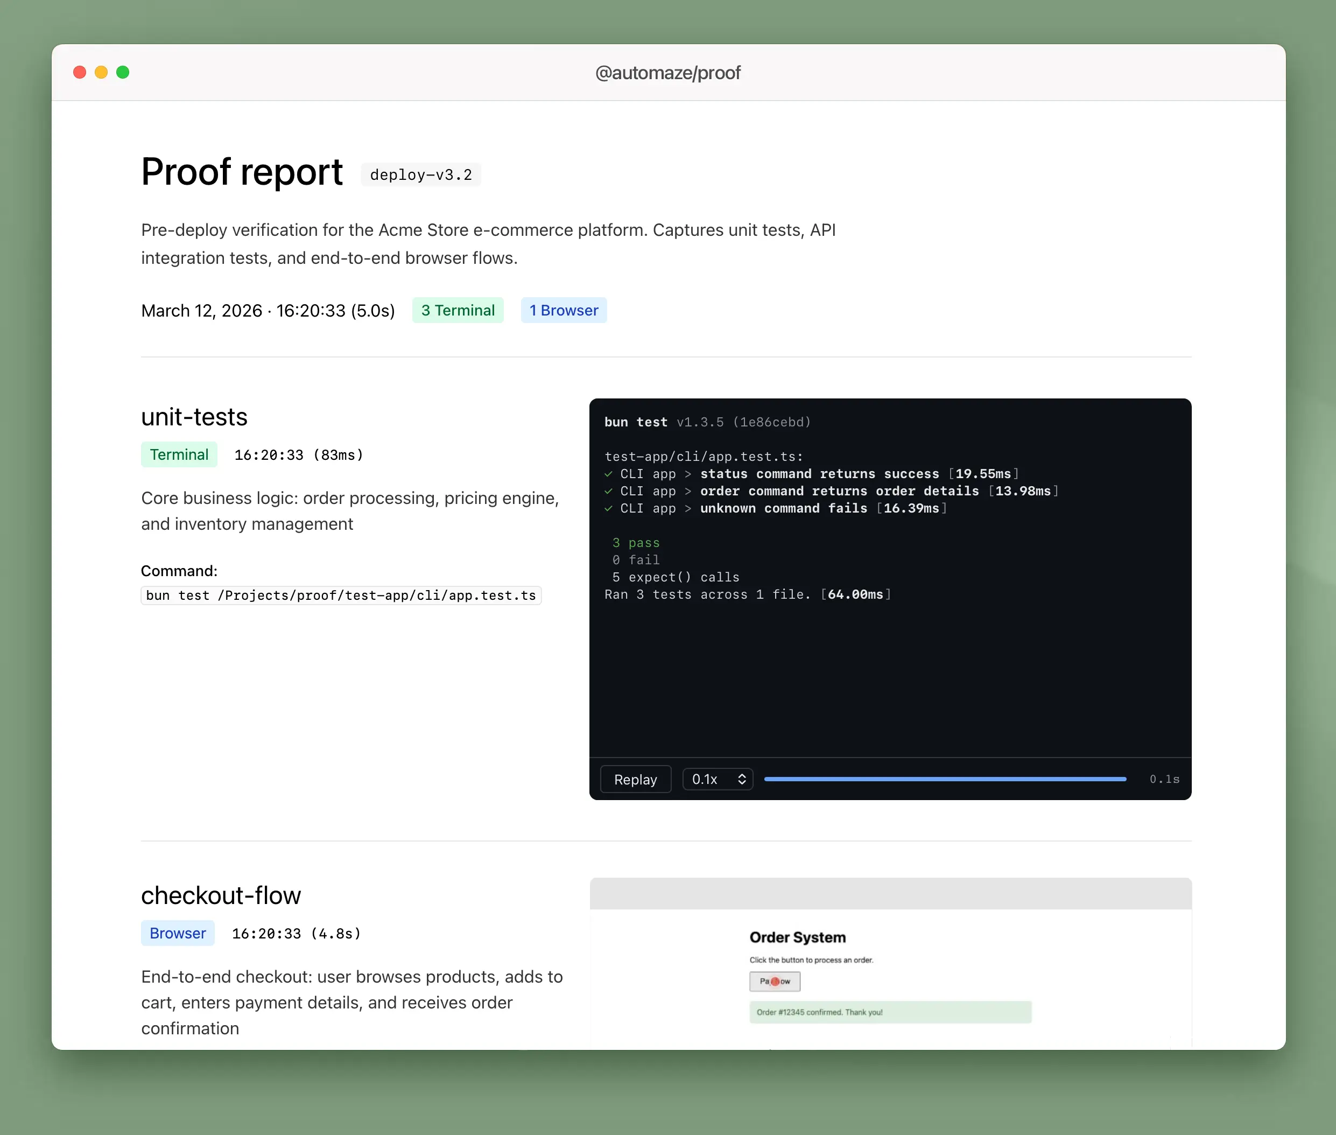The height and width of the screenshot is (1135, 1336).
Task: Click the blue Browser badge under checkout-flow
Action: (178, 933)
